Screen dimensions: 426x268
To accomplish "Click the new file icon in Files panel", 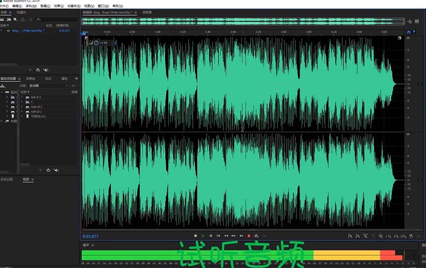I will [15, 20].
